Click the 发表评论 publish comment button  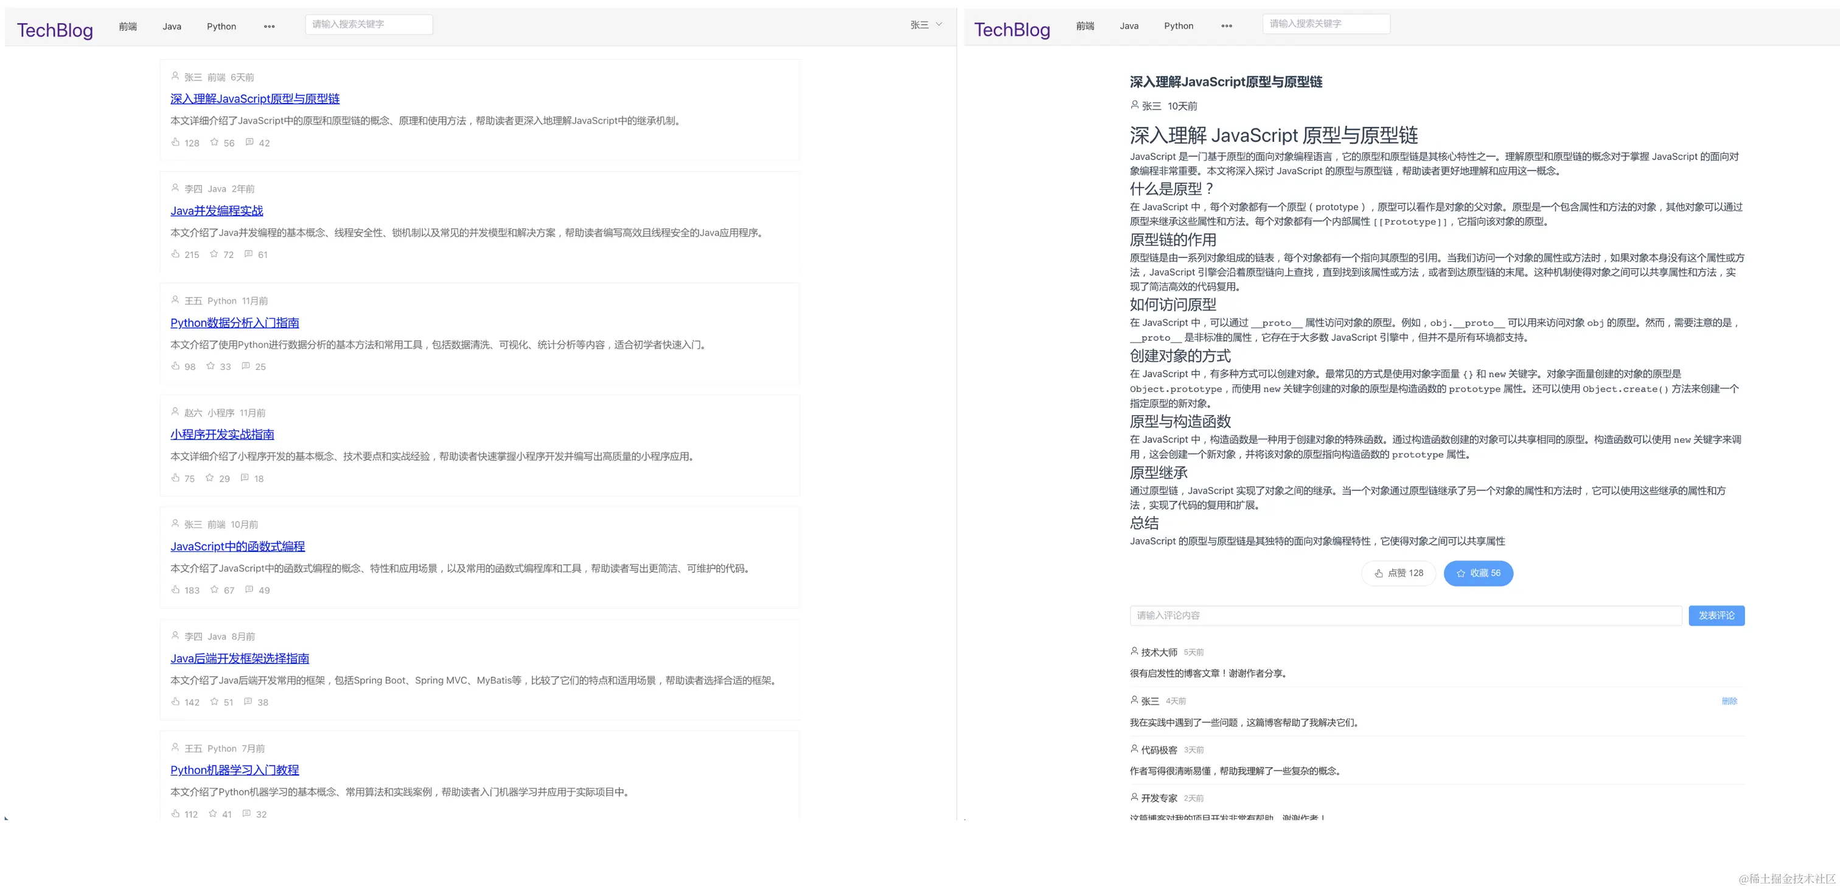(1716, 615)
